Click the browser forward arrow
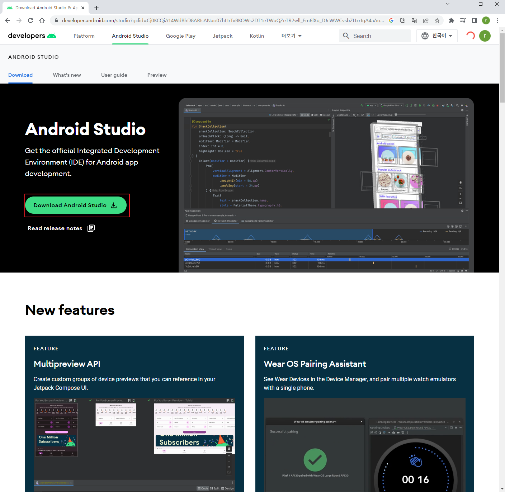Screen dimensions: 505x492 (19, 20)
